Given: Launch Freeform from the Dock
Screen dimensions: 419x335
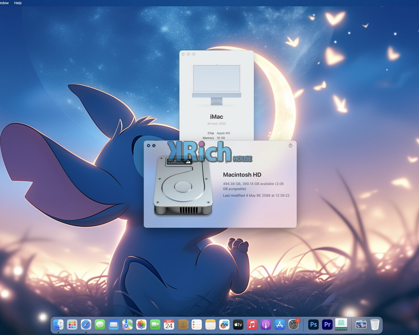Looking at the screenshot, I should tap(224, 325).
